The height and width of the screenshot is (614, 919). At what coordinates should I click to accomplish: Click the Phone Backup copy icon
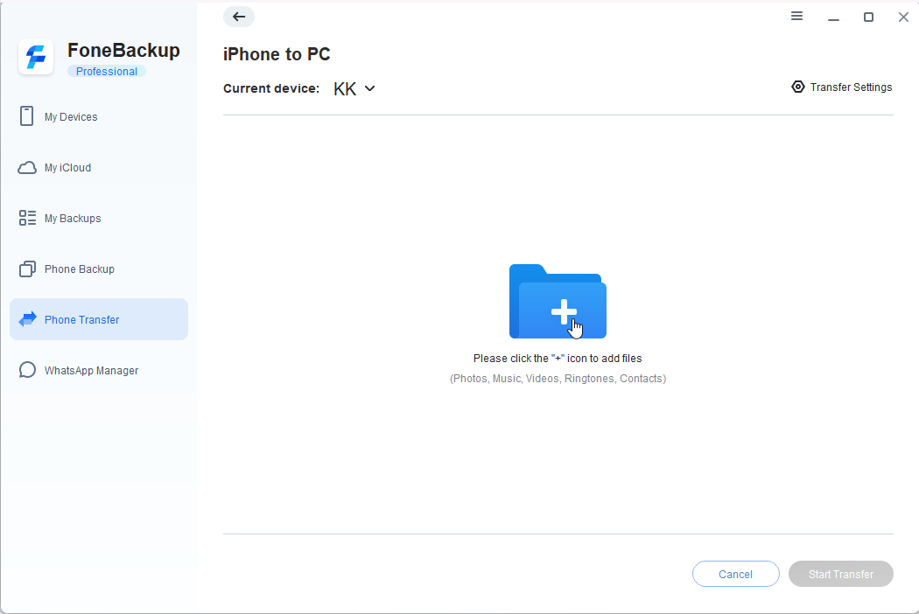coord(27,269)
